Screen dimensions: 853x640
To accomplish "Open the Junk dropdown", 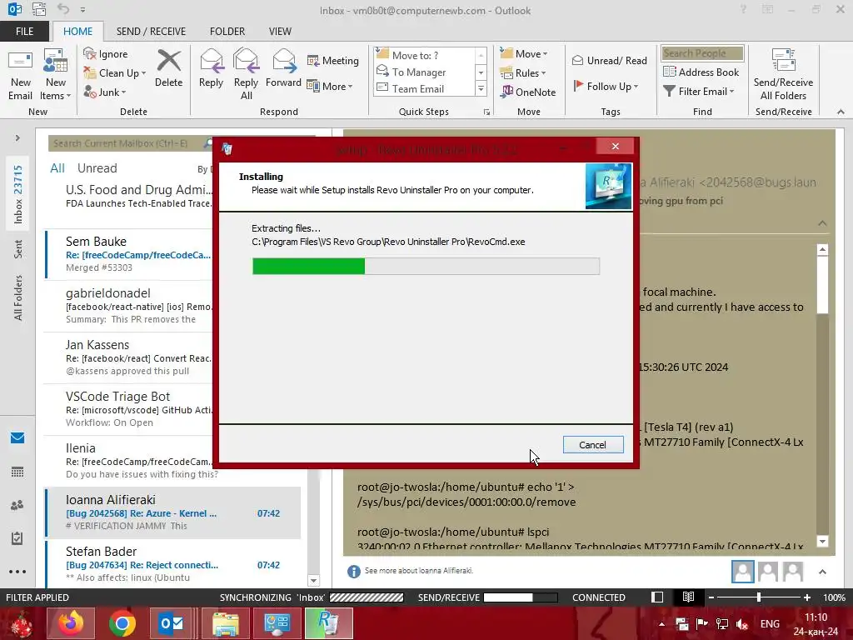I will [105, 92].
